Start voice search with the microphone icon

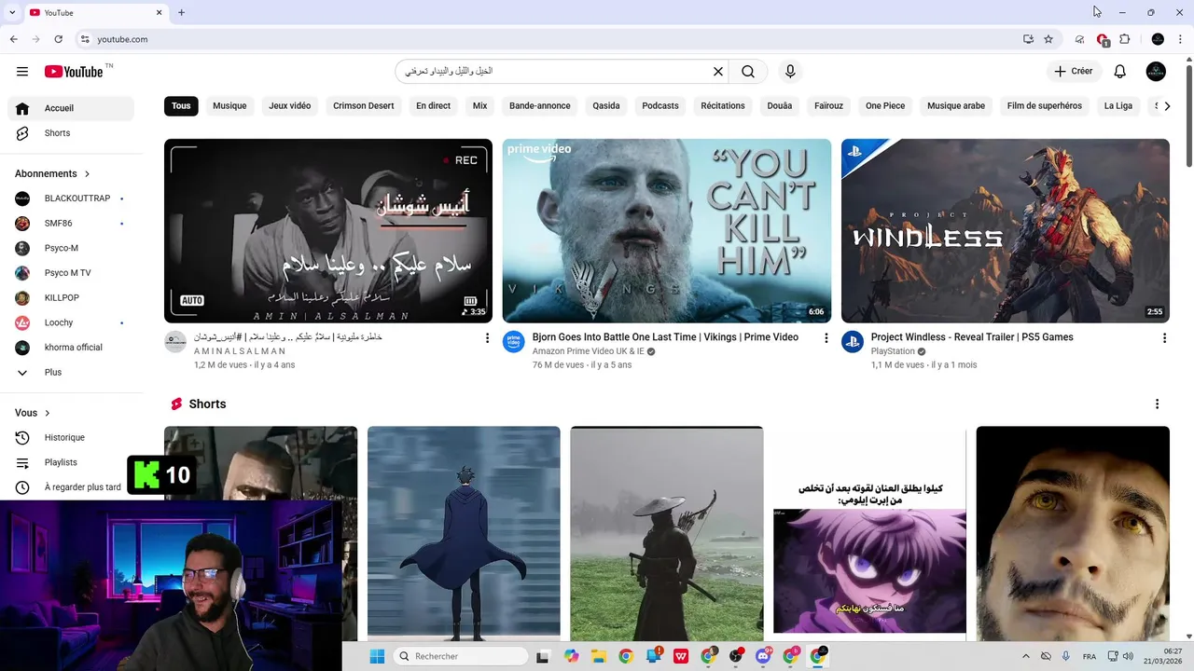[x=790, y=72]
